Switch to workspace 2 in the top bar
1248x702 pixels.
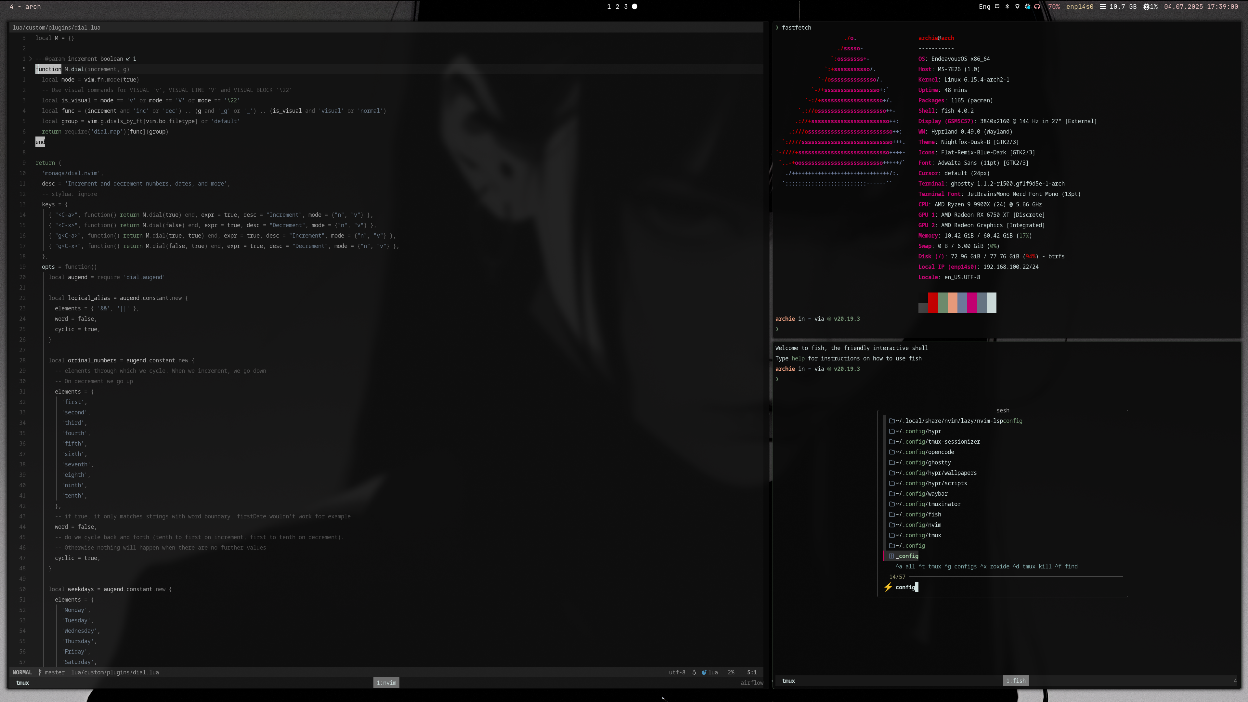pyautogui.click(x=617, y=6)
